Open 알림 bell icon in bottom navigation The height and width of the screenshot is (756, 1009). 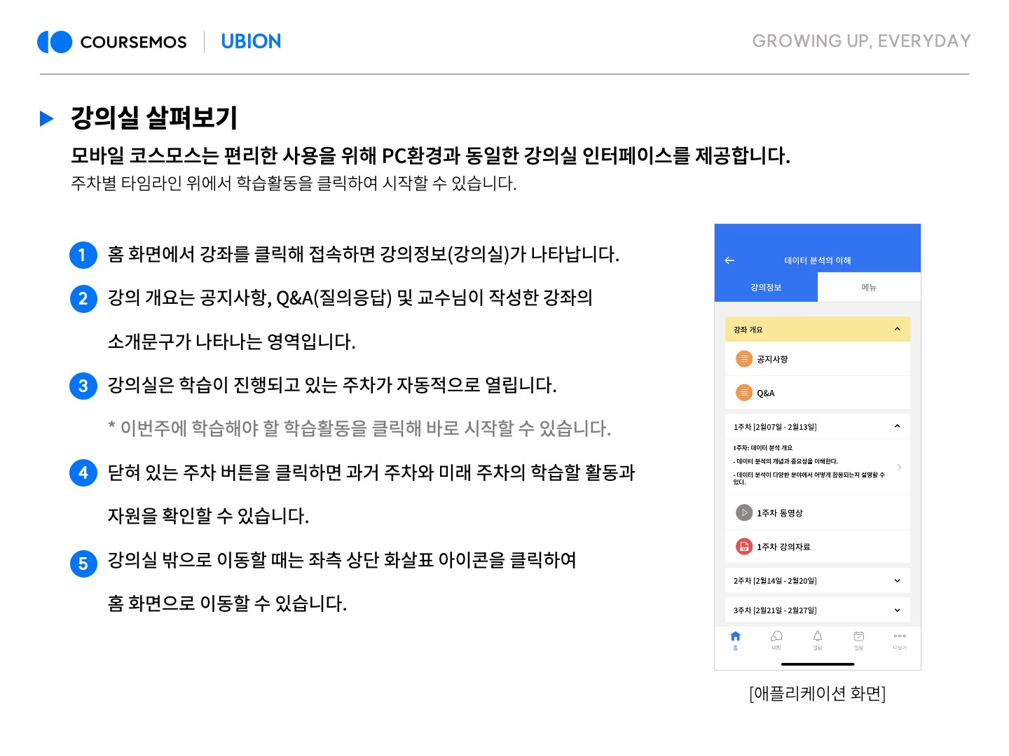(x=818, y=639)
